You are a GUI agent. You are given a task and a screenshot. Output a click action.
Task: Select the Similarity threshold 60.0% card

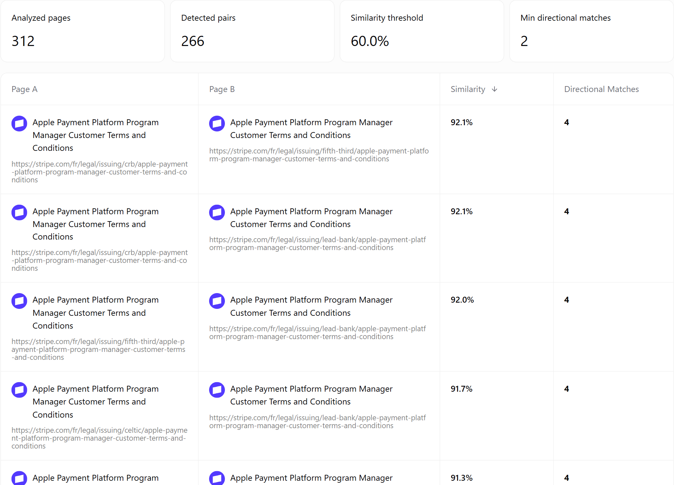pos(422,31)
